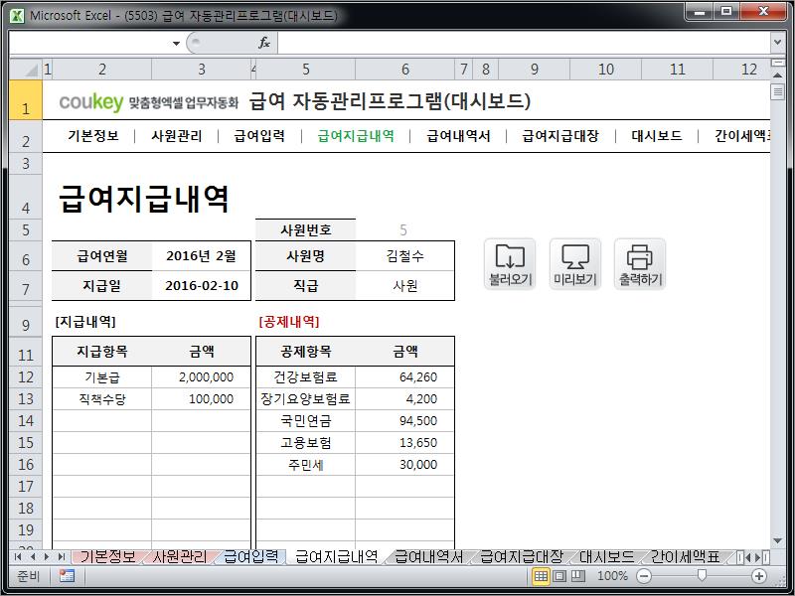Viewport: 795px width, 596px height.
Task: Select the 2016-02-10 date cell
Action: pos(202,286)
